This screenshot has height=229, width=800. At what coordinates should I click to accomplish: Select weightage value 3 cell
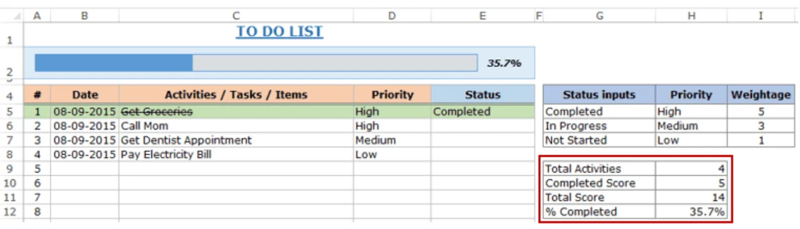pos(761,126)
